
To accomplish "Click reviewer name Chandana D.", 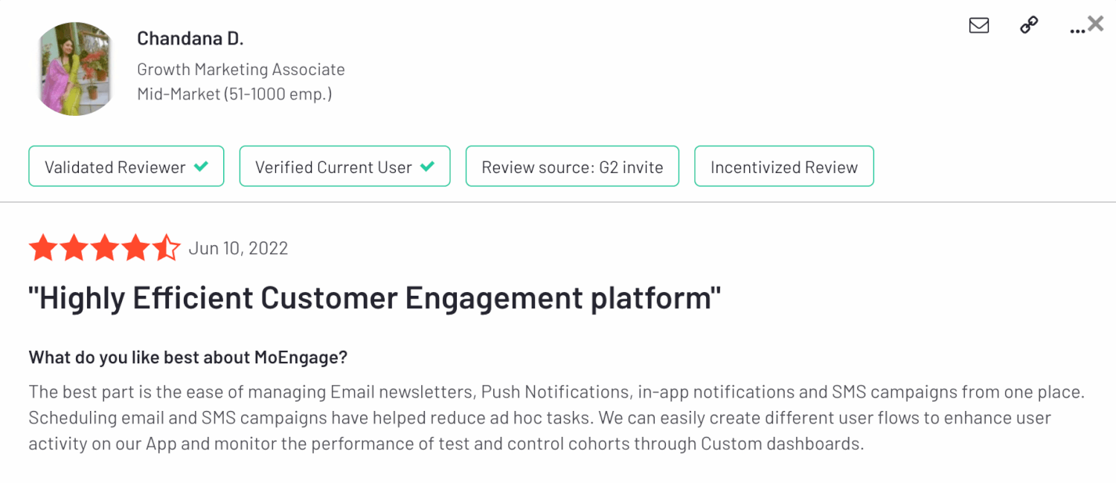I will coord(190,39).
